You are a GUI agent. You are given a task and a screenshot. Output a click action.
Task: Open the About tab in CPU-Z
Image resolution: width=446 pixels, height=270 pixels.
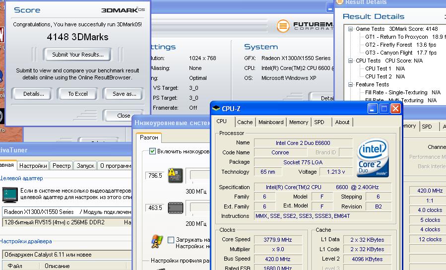(342, 122)
